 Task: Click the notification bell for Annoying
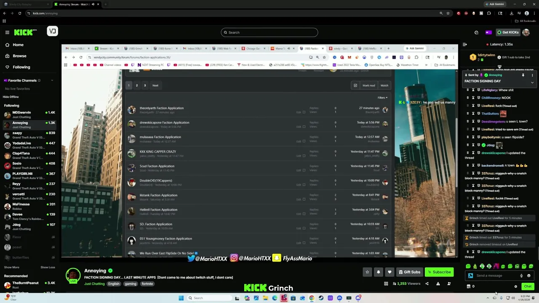click(x=378, y=272)
